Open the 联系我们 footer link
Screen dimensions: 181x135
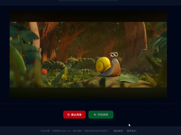(131, 131)
